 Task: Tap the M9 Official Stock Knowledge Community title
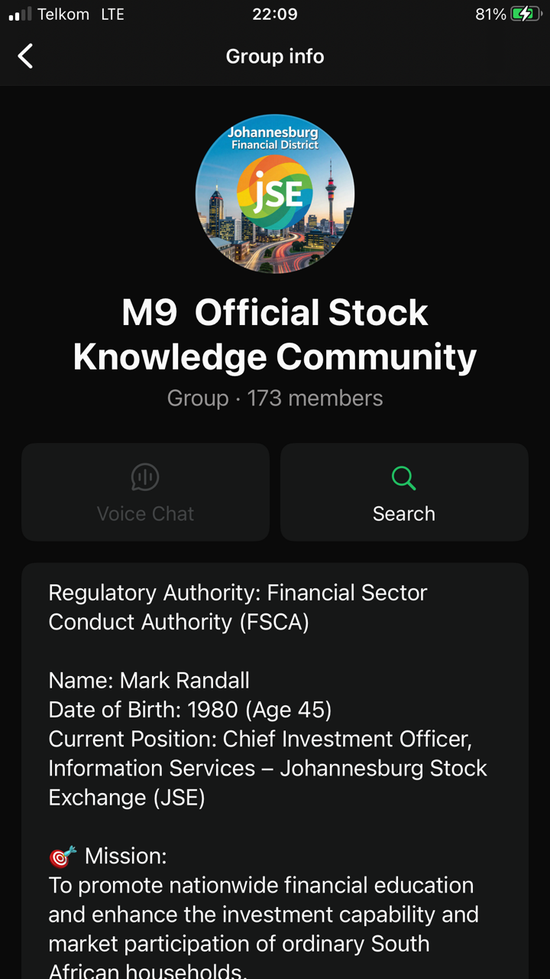(275, 334)
